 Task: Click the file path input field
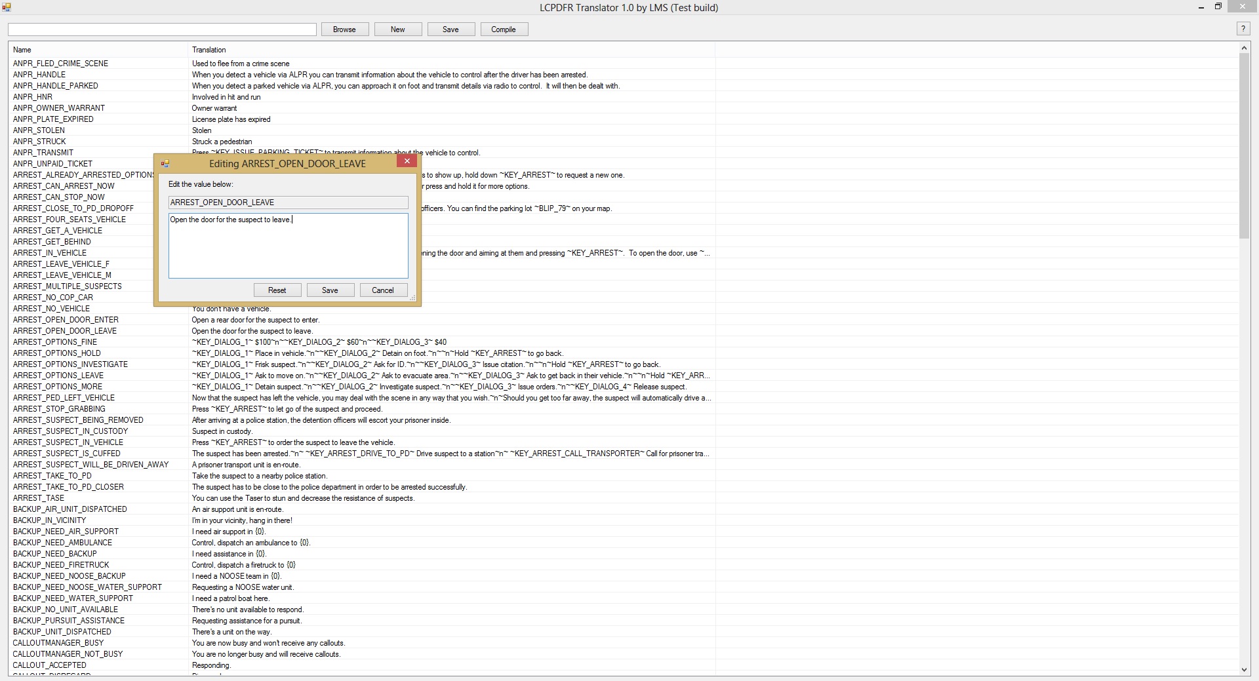[x=162, y=29]
